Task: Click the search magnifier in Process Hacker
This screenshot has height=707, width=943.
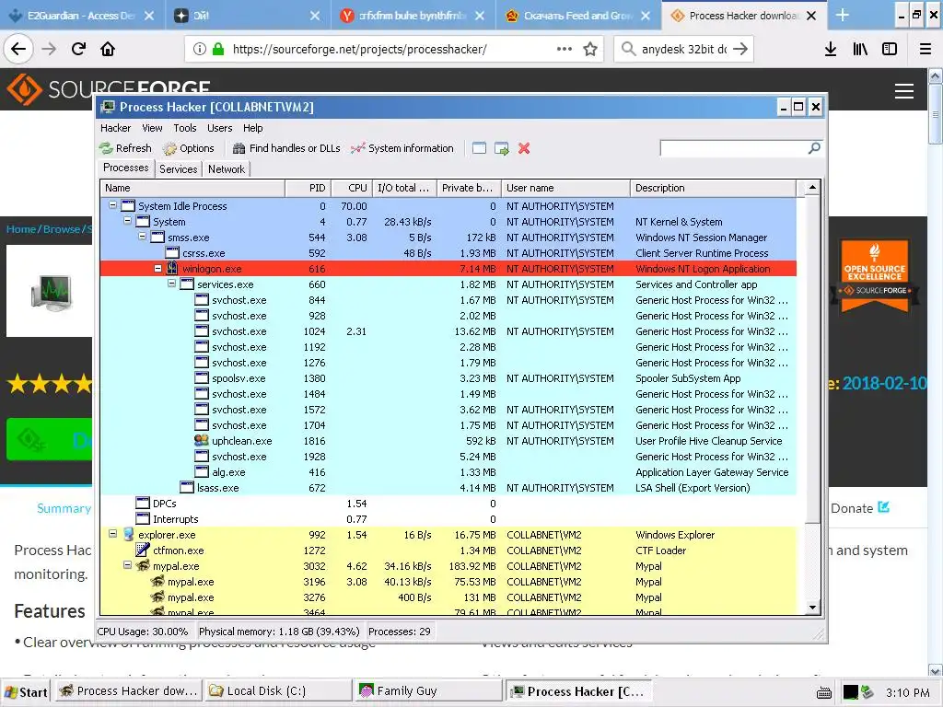Action: 814,148
